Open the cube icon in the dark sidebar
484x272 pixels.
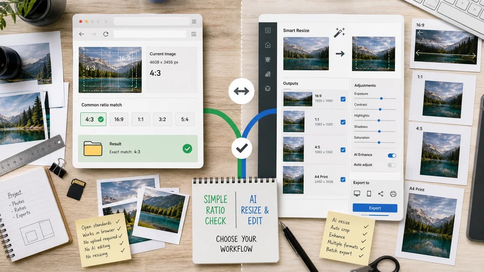267,89
